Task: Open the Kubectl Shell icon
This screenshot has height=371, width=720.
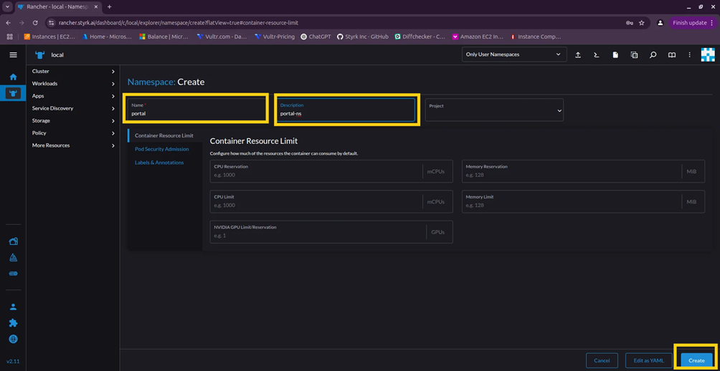Action: (597, 54)
